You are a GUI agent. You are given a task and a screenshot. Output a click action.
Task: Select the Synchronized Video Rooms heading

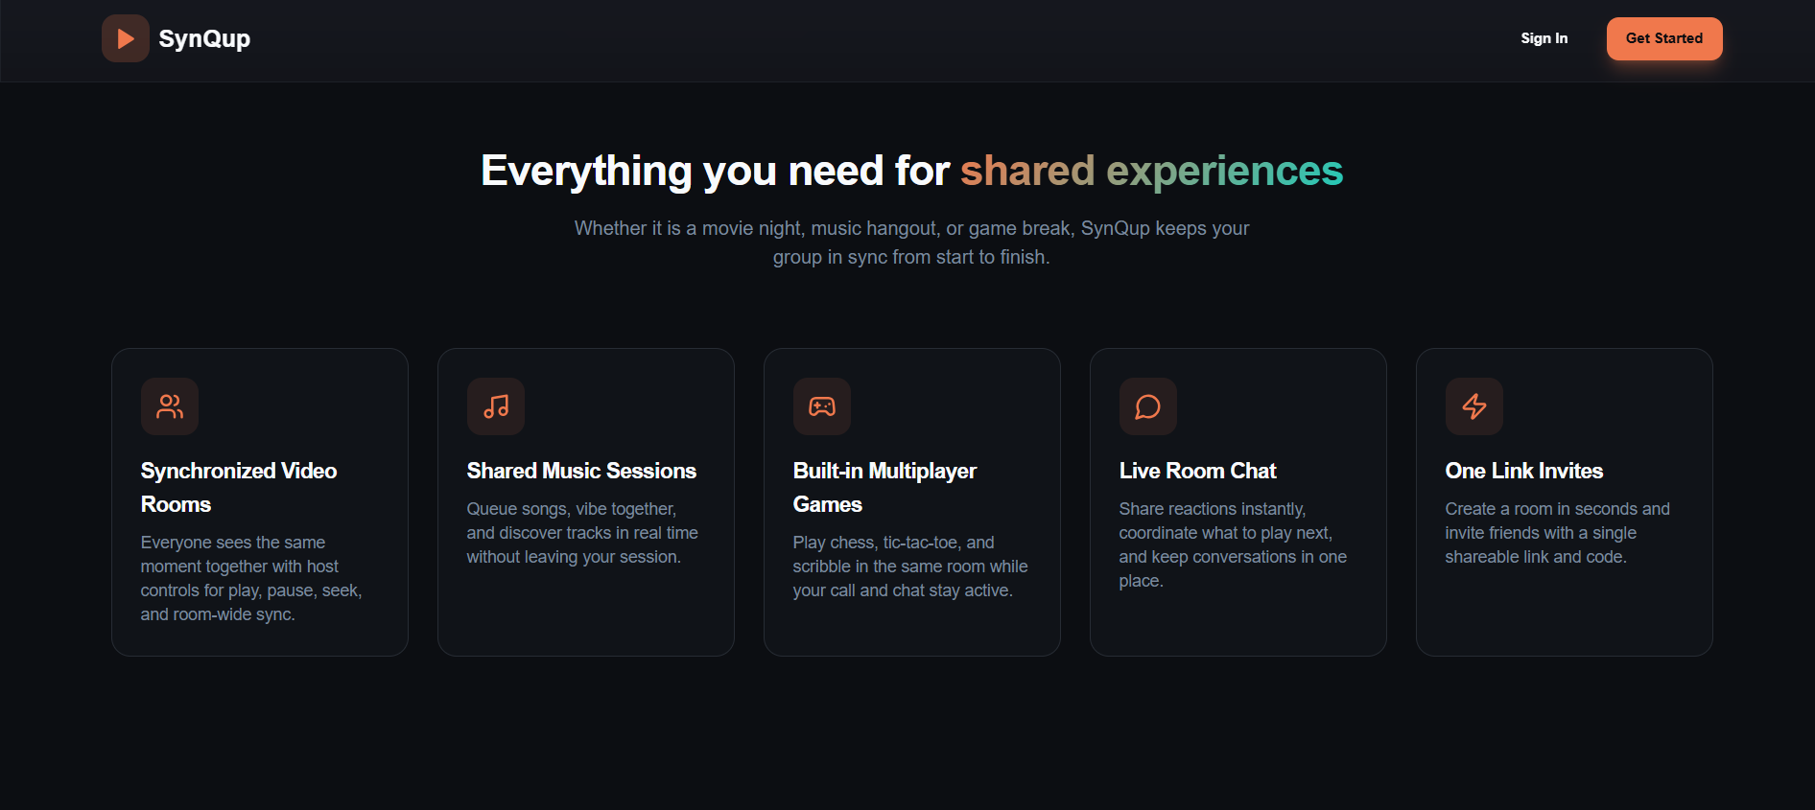coord(239,487)
